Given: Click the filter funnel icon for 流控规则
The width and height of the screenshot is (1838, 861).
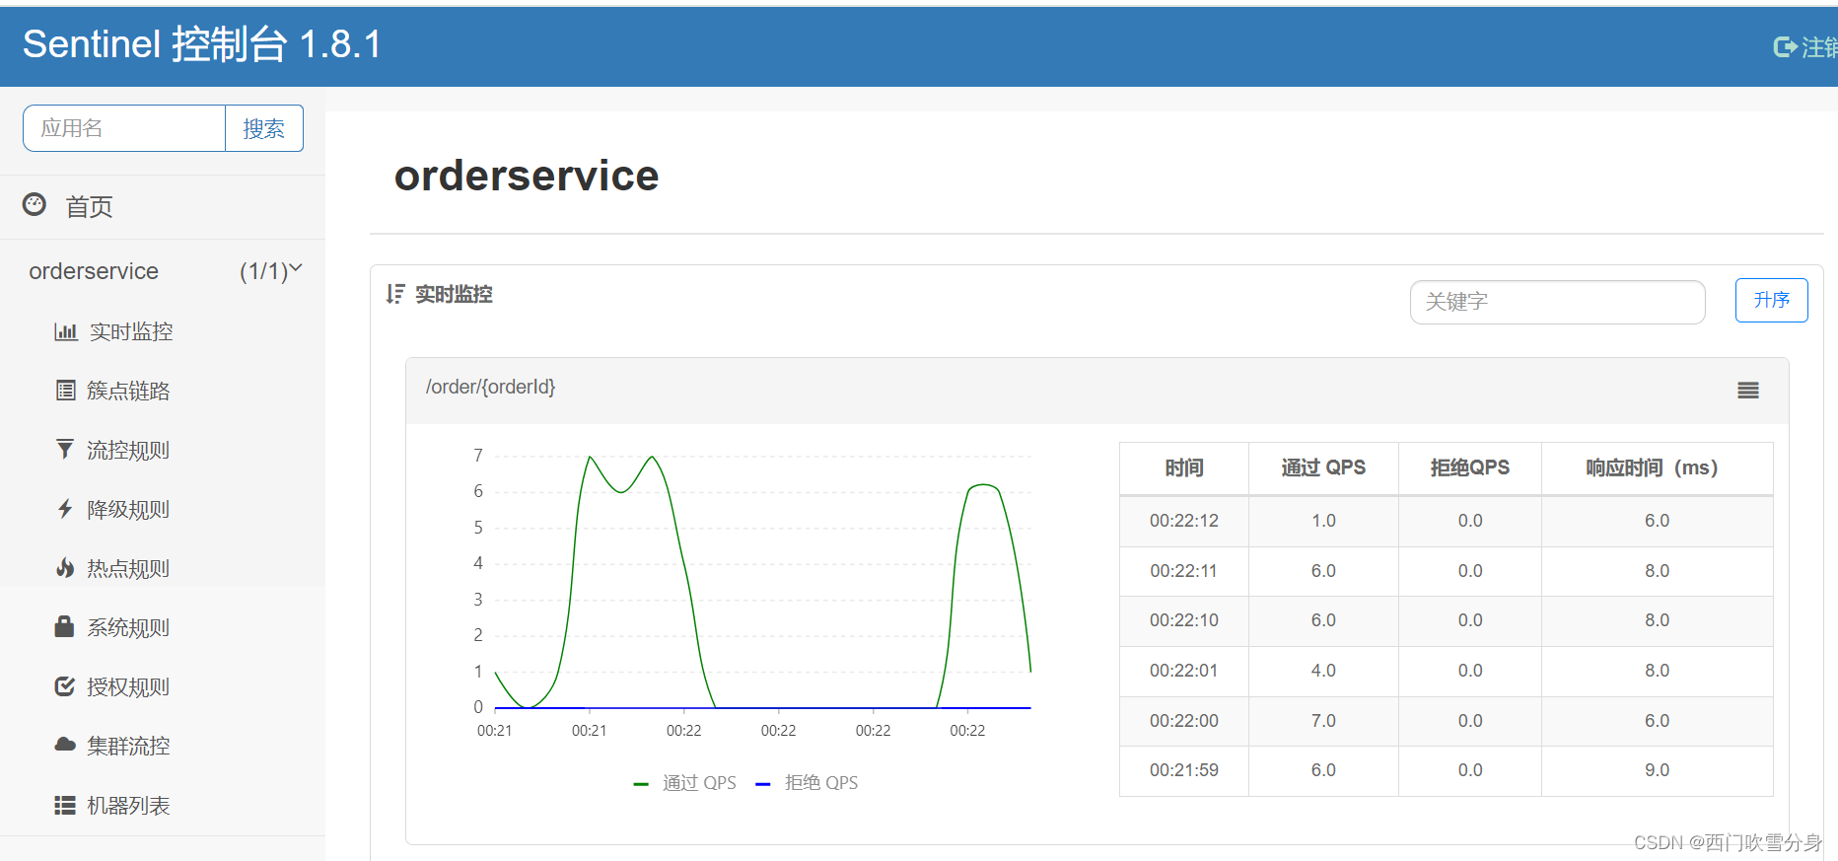Looking at the screenshot, I should (x=65, y=450).
